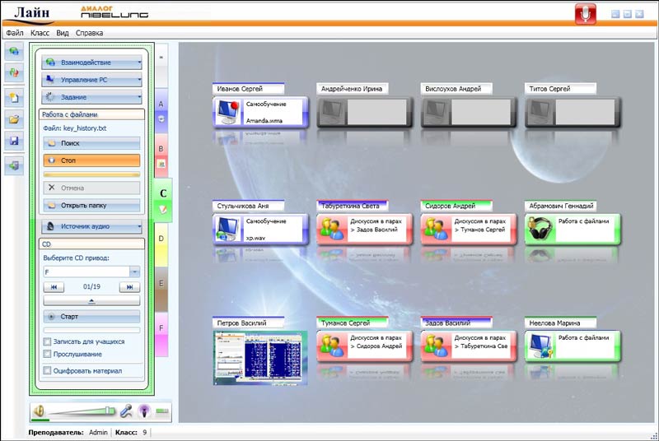Expand the 'Взаимодействие' dropdown
The width and height of the screenshot is (659, 441).
[91, 63]
